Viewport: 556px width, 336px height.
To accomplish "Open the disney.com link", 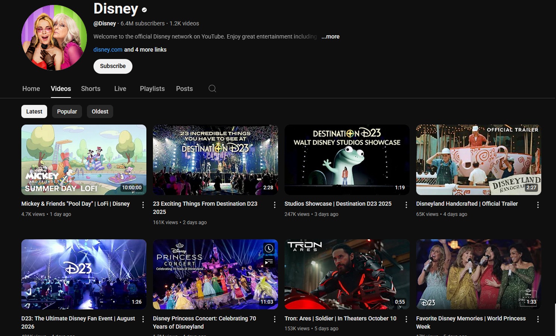I will [x=108, y=50].
